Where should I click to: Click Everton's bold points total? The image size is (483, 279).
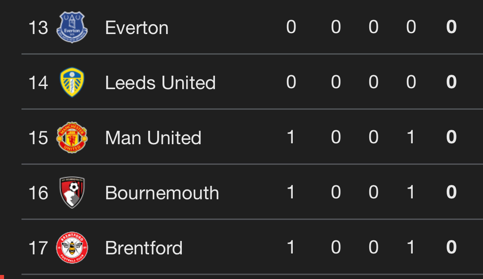coord(451,27)
